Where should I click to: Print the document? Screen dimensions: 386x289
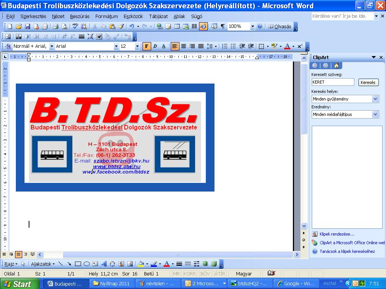point(56,26)
